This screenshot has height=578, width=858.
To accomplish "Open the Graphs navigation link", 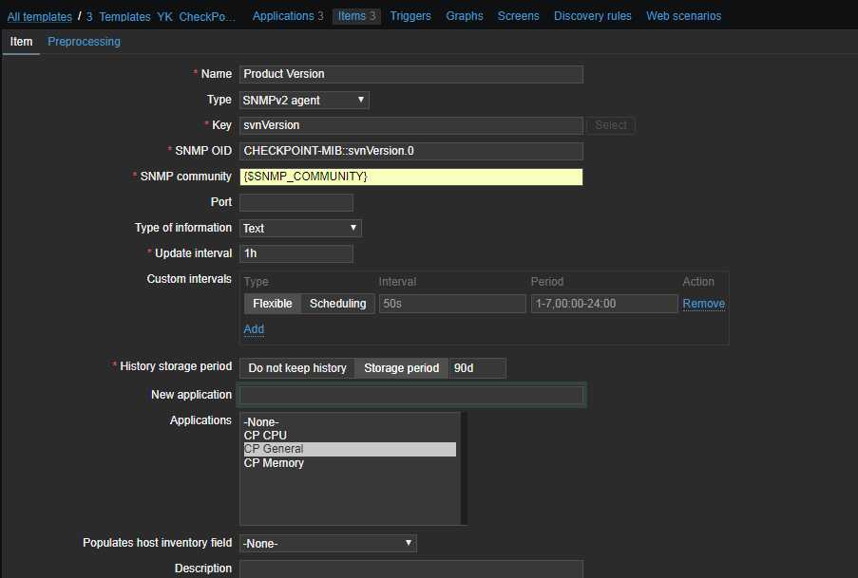I will tap(464, 16).
